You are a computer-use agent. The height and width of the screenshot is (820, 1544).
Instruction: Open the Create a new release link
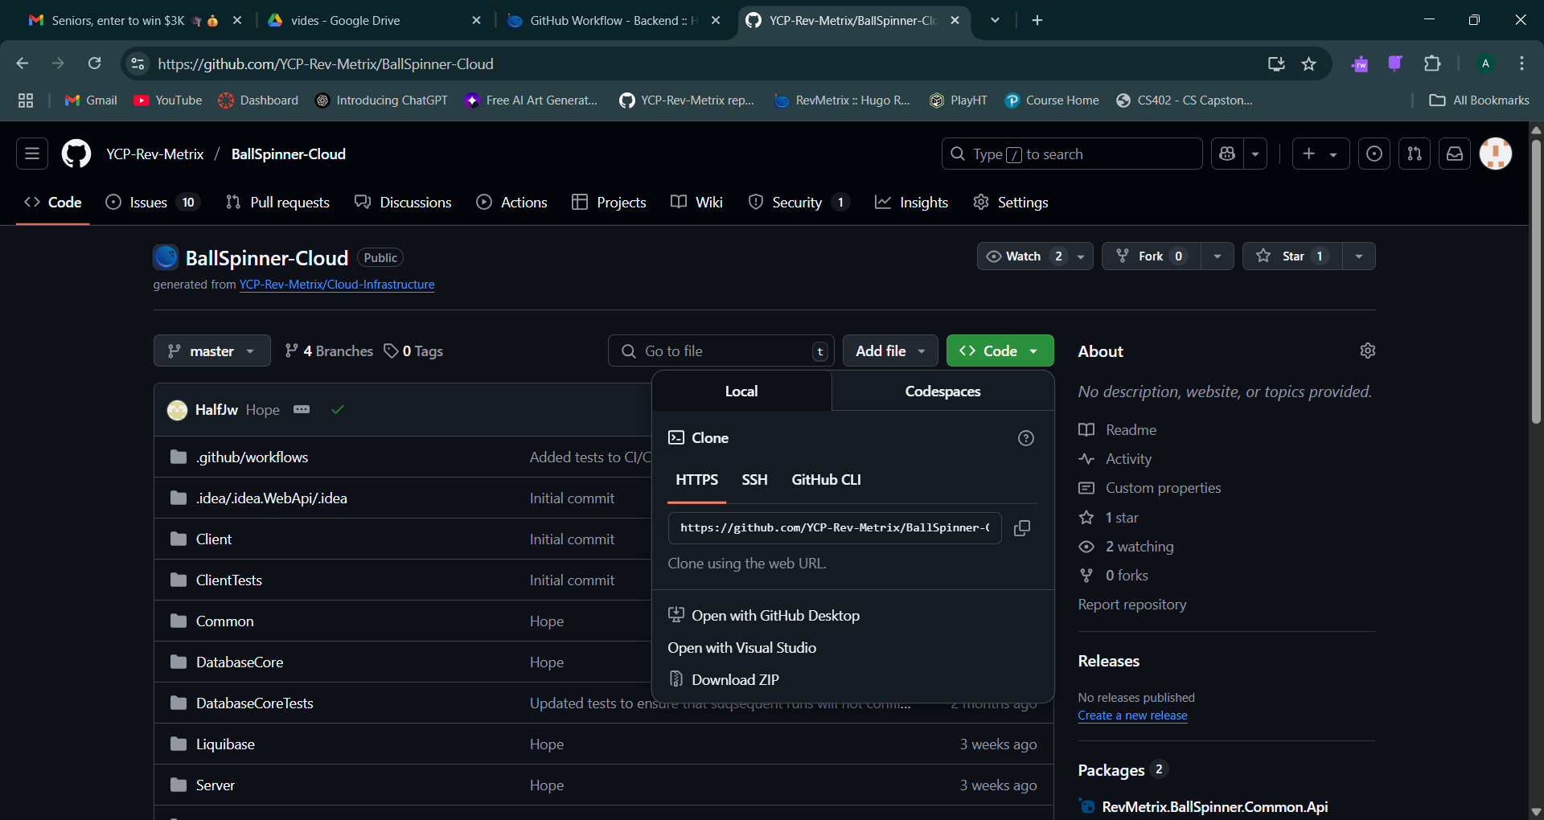(x=1132, y=715)
